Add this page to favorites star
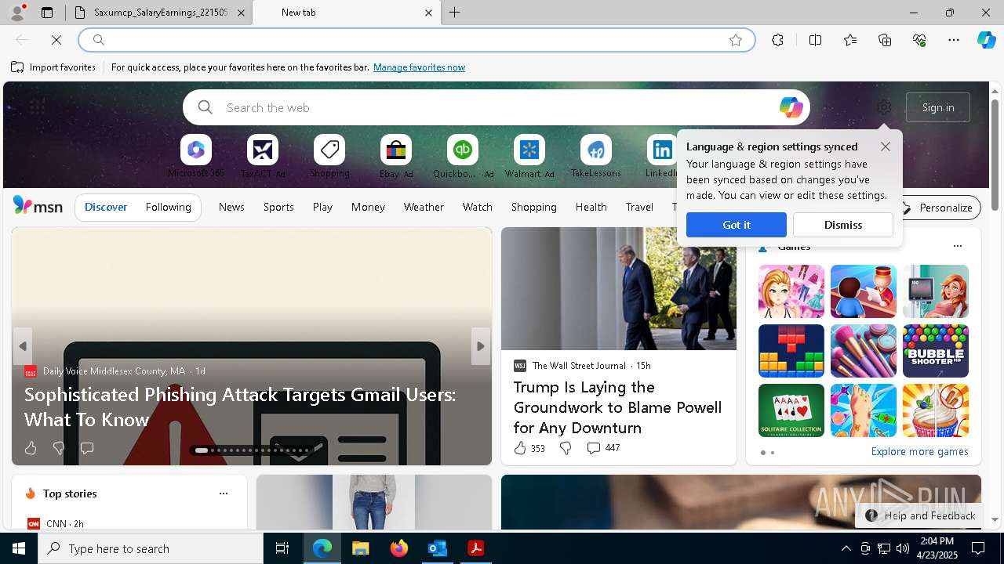The width and height of the screenshot is (1004, 564). coord(735,40)
